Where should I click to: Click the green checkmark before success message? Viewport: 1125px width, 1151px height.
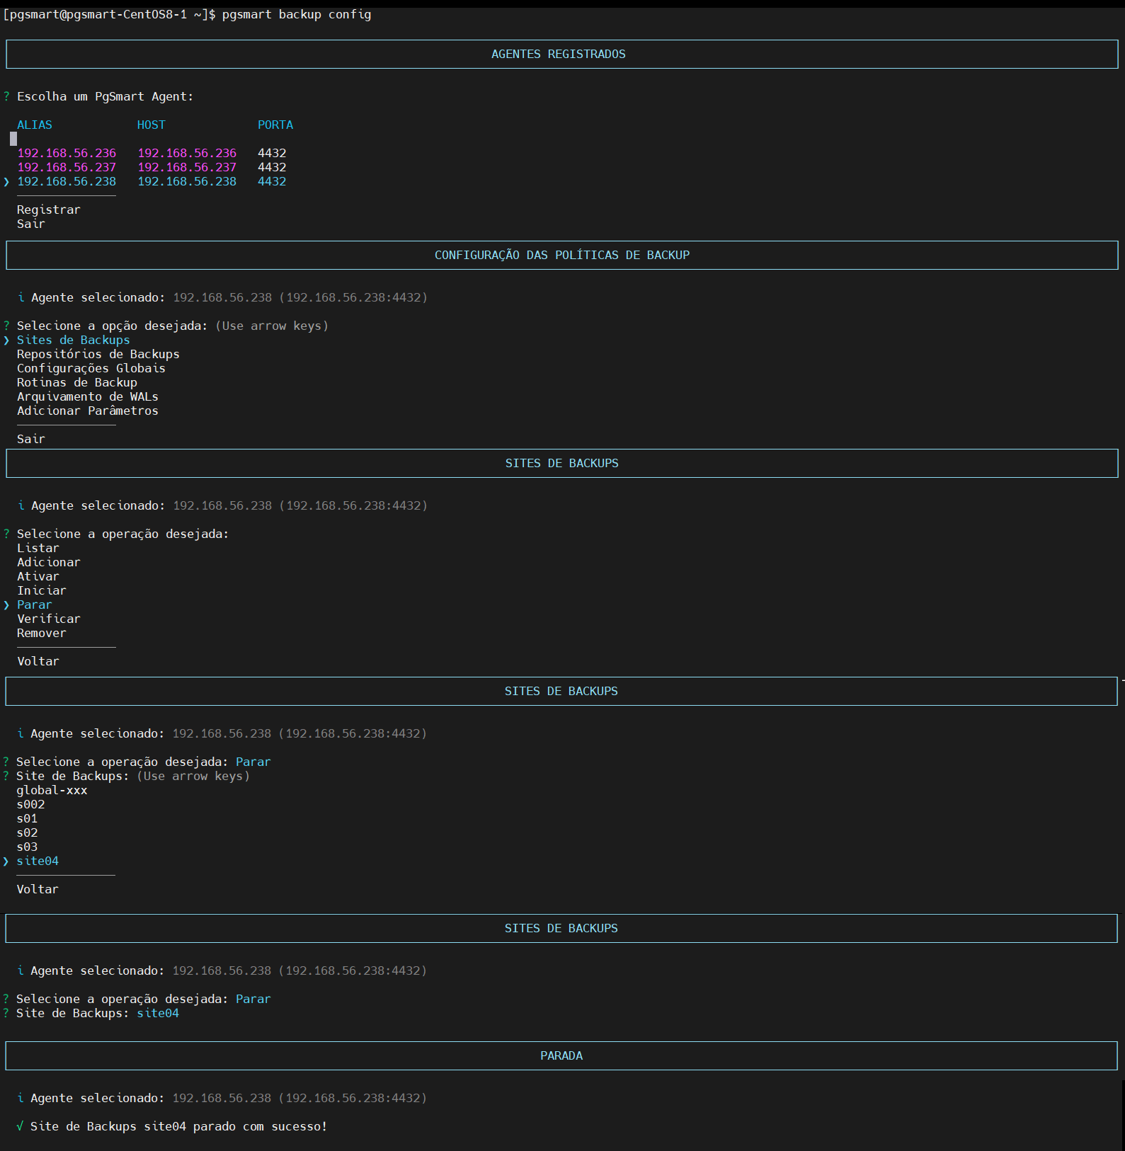20,1126
